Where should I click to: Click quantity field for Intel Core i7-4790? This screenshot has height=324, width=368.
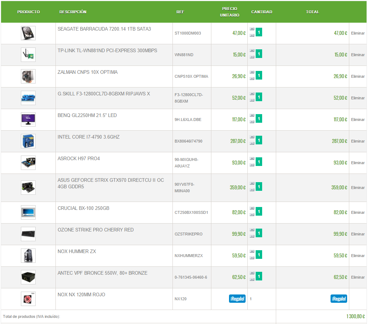(259, 140)
